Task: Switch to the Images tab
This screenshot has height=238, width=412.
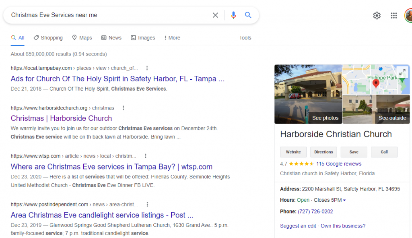Action: [143, 38]
